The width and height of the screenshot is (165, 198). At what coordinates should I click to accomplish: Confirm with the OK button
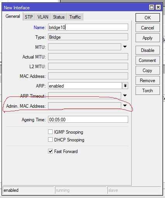tap(148, 18)
